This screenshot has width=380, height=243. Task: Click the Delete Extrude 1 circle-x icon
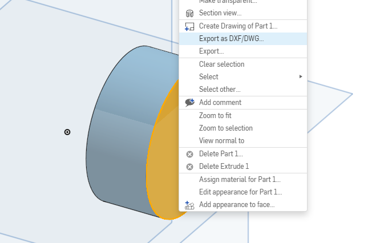click(190, 167)
